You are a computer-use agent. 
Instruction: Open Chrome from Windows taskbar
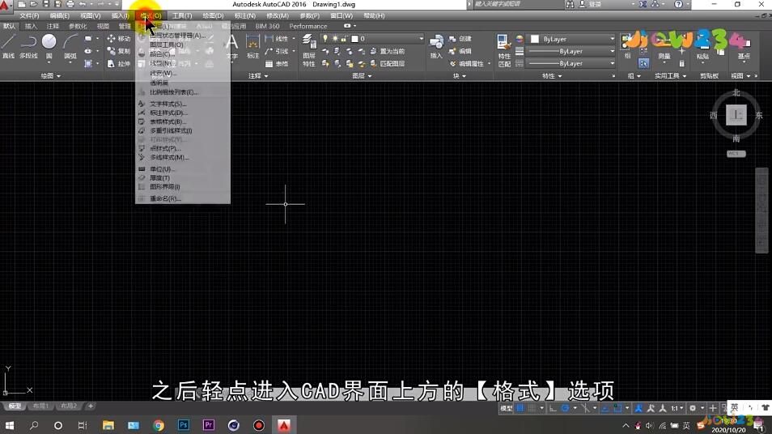click(x=159, y=424)
